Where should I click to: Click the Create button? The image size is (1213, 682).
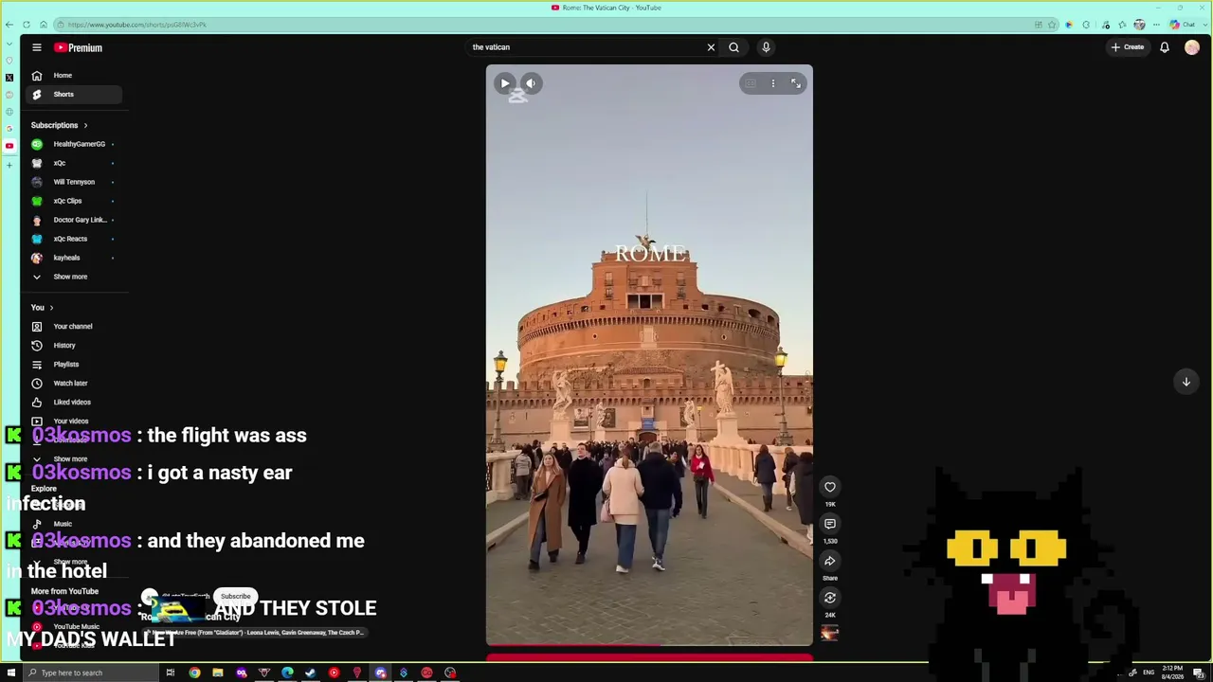point(1128,47)
